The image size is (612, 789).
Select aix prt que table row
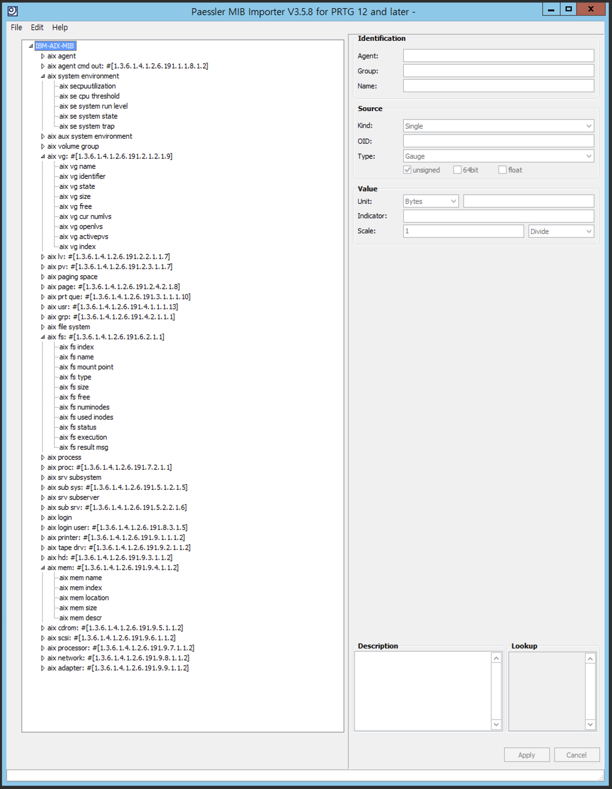[x=119, y=297]
